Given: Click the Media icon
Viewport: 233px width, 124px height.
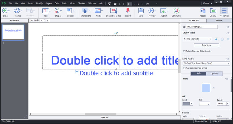Looking at the screenshot, I should click(x=98, y=11).
